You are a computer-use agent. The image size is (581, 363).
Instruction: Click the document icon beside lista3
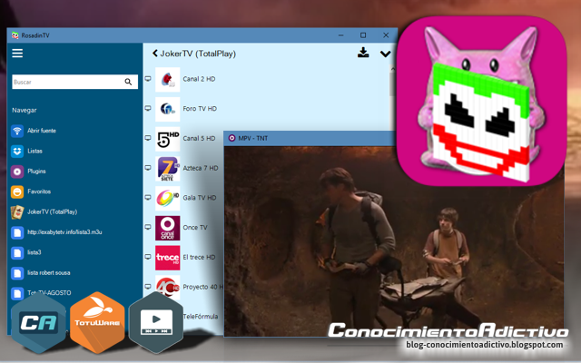tap(17, 253)
